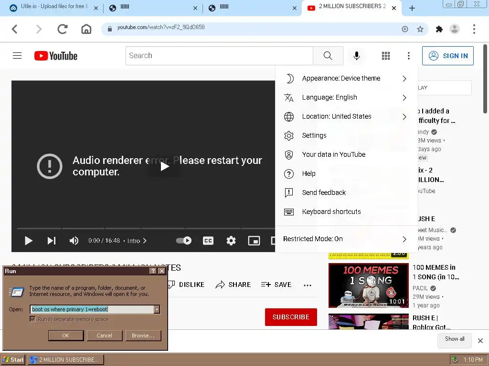Click the SIGN IN button
The width and height of the screenshot is (489, 366).
[448, 56]
